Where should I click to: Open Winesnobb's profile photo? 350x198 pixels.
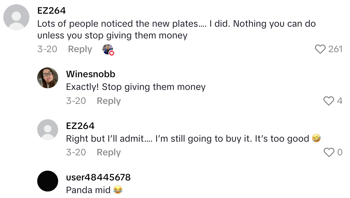point(48,78)
